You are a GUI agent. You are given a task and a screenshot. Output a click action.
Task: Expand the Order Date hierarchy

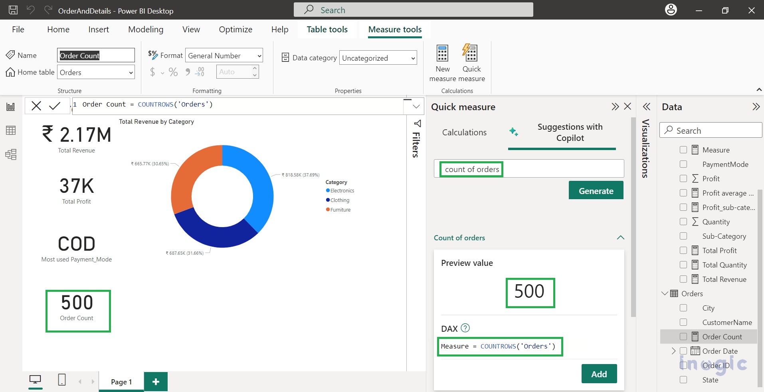click(674, 351)
